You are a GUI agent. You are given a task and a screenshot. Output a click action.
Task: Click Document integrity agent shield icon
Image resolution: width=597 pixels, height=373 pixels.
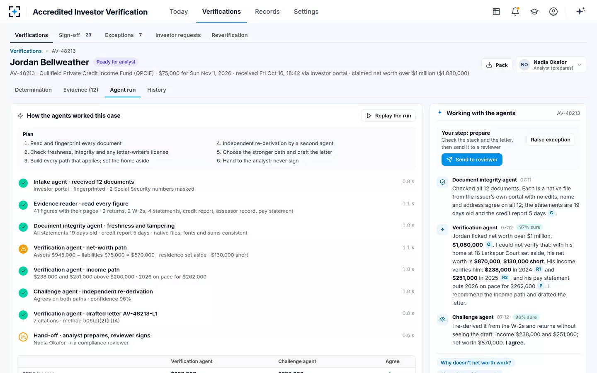pyautogui.click(x=442, y=182)
